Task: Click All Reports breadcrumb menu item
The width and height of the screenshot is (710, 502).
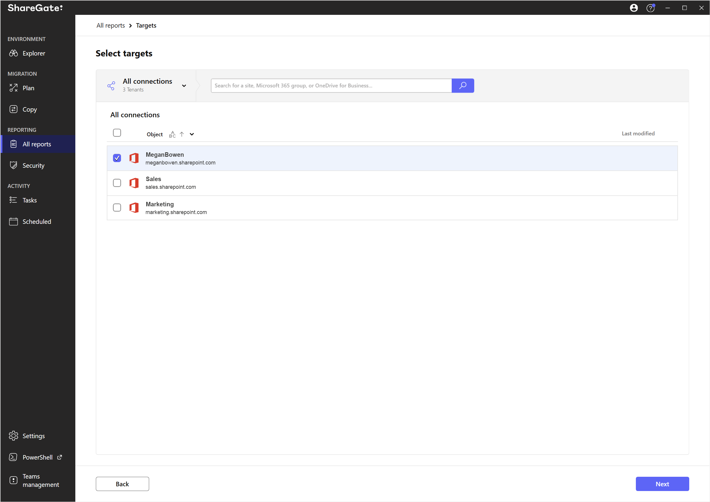Action: coord(110,26)
